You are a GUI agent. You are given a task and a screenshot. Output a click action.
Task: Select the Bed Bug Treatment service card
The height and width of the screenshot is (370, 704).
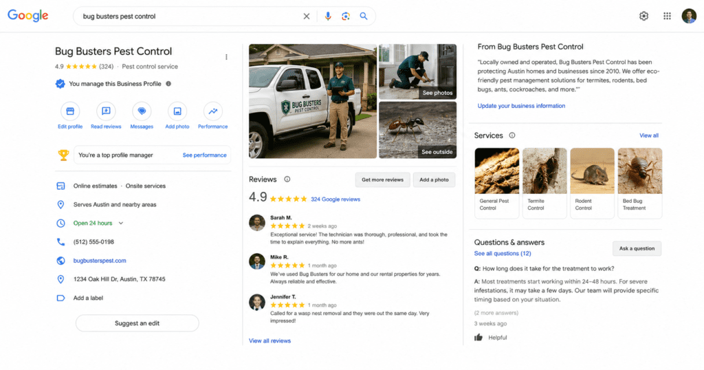(x=640, y=183)
